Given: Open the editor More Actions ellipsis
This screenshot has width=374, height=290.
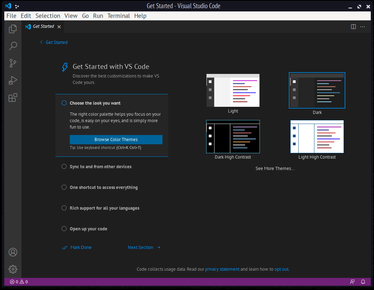Looking at the screenshot, I should click(363, 27).
